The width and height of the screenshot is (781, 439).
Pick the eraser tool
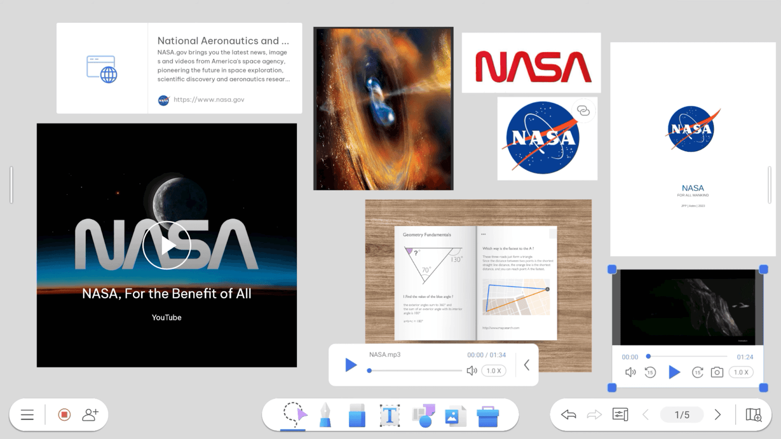point(357,415)
